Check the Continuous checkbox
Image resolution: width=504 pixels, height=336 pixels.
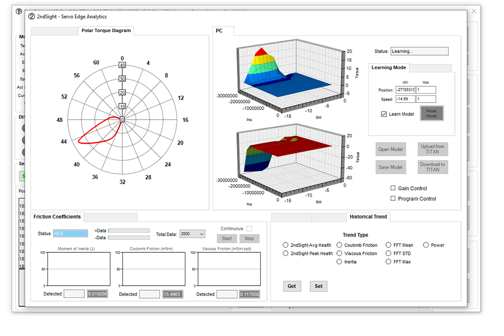249,229
